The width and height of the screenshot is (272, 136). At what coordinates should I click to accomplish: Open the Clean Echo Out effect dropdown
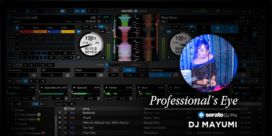tap(22, 70)
